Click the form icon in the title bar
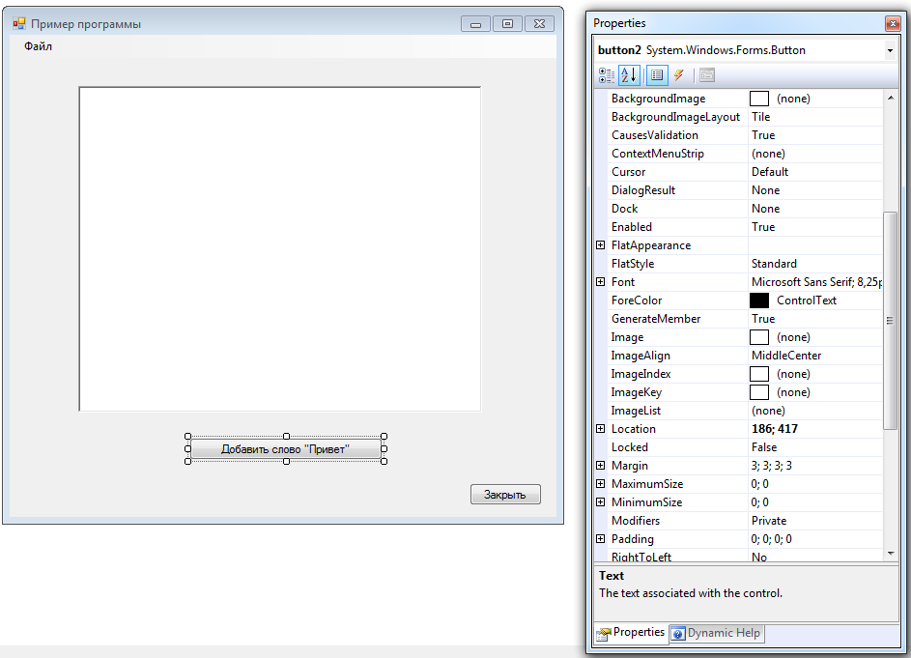 [x=19, y=24]
